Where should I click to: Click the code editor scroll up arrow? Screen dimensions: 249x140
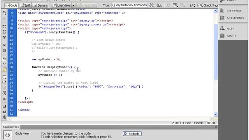[x=216, y=11]
